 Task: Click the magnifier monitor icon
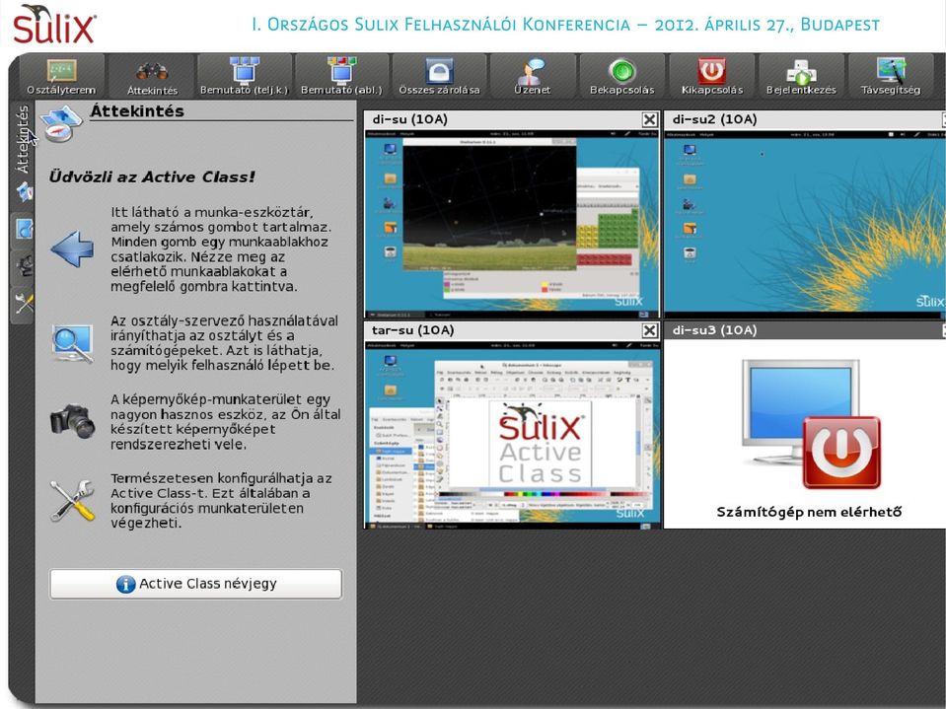[x=72, y=343]
